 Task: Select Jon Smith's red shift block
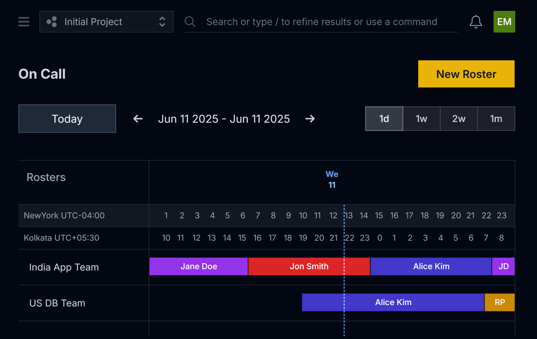(309, 267)
